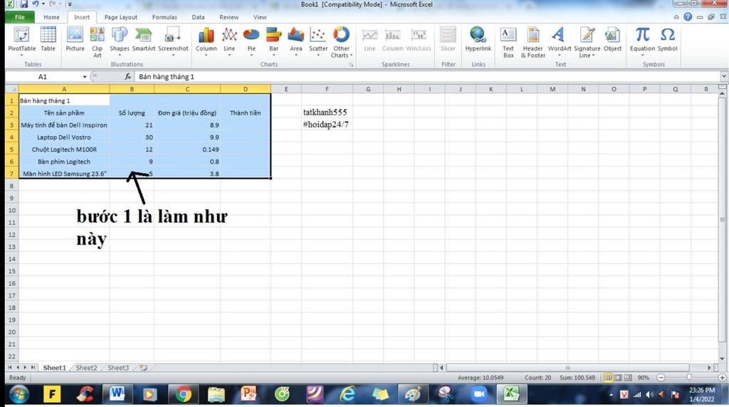Viewport: 729px width, 407px height.
Task: Open Windows Start menu
Action: [19, 395]
